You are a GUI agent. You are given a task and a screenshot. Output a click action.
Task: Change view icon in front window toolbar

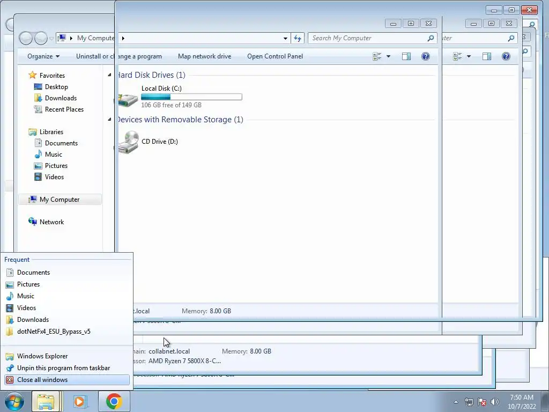pos(377,56)
